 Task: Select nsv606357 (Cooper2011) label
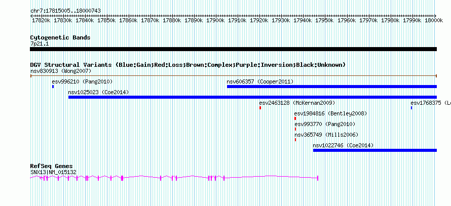click(260, 81)
